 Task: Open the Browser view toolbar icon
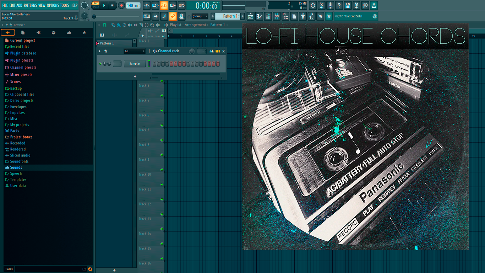click(x=285, y=16)
